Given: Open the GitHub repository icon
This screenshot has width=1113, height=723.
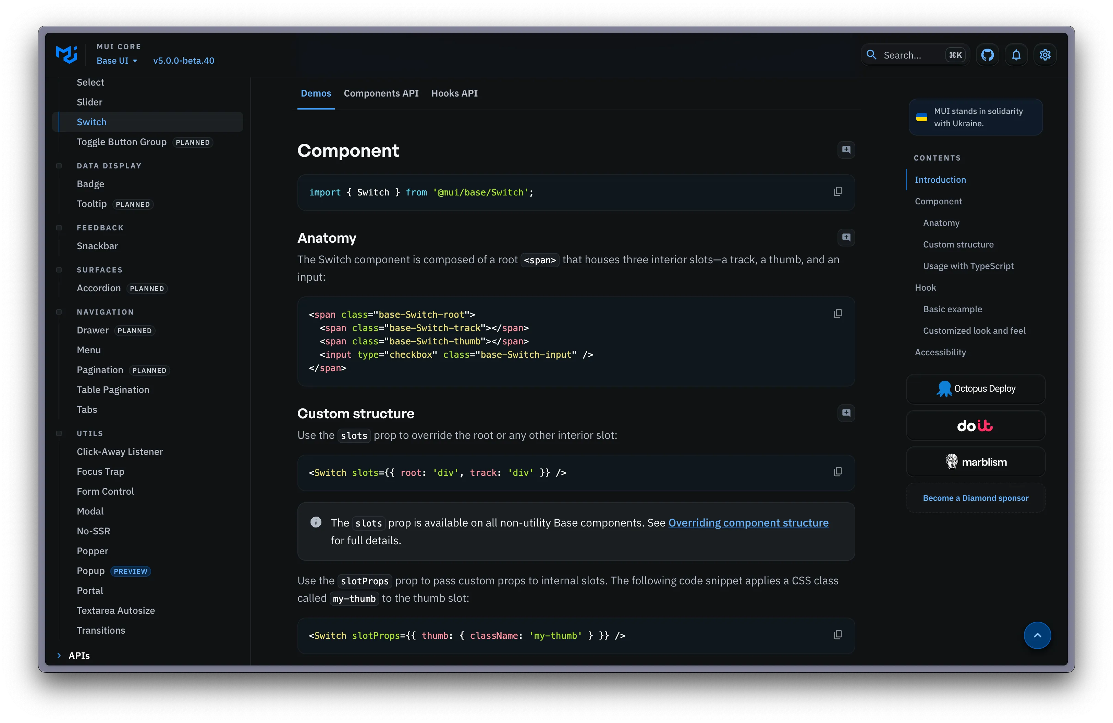Looking at the screenshot, I should coord(987,55).
